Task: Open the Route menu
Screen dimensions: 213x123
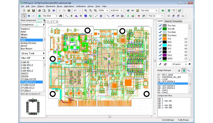Action: 60,6
